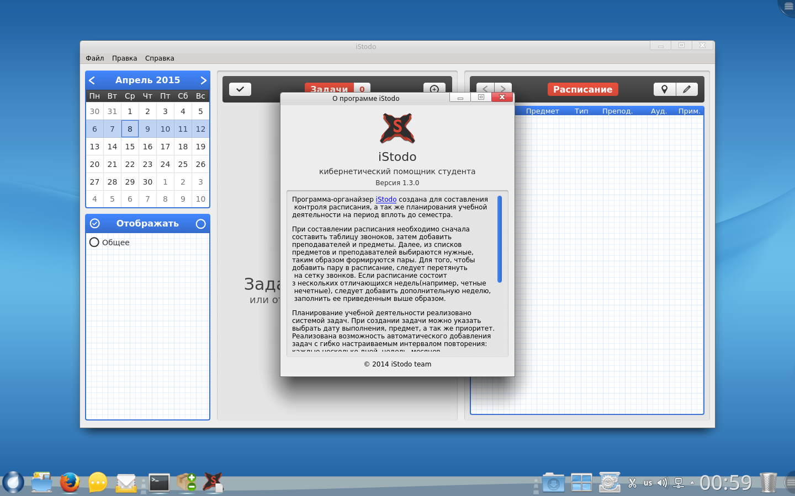Screen dimensions: 795x496
Task: Open system settings from the panel
Action: coord(610,482)
